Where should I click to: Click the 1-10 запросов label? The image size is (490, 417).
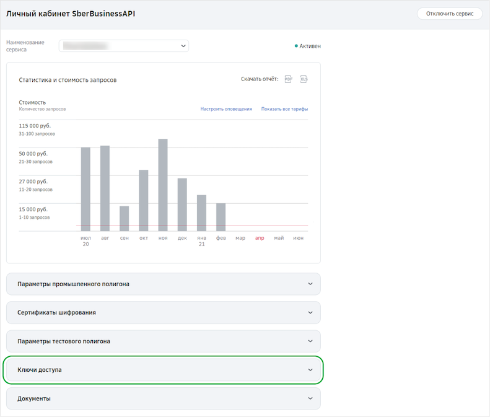pos(34,217)
